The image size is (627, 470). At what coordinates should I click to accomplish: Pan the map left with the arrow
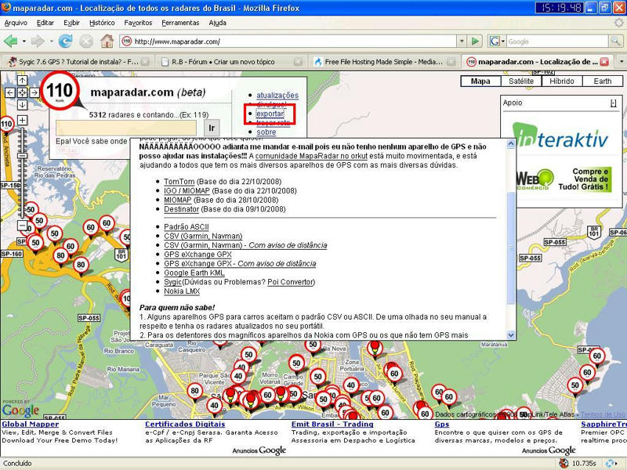click(x=10, y=92)
